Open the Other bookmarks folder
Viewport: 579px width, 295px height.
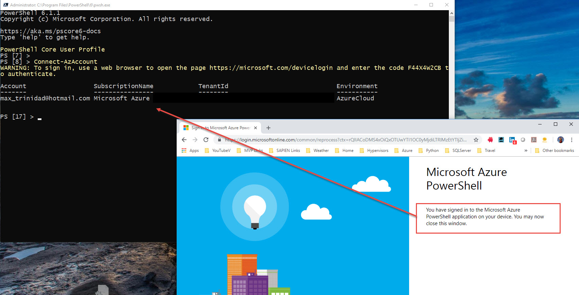555,151
